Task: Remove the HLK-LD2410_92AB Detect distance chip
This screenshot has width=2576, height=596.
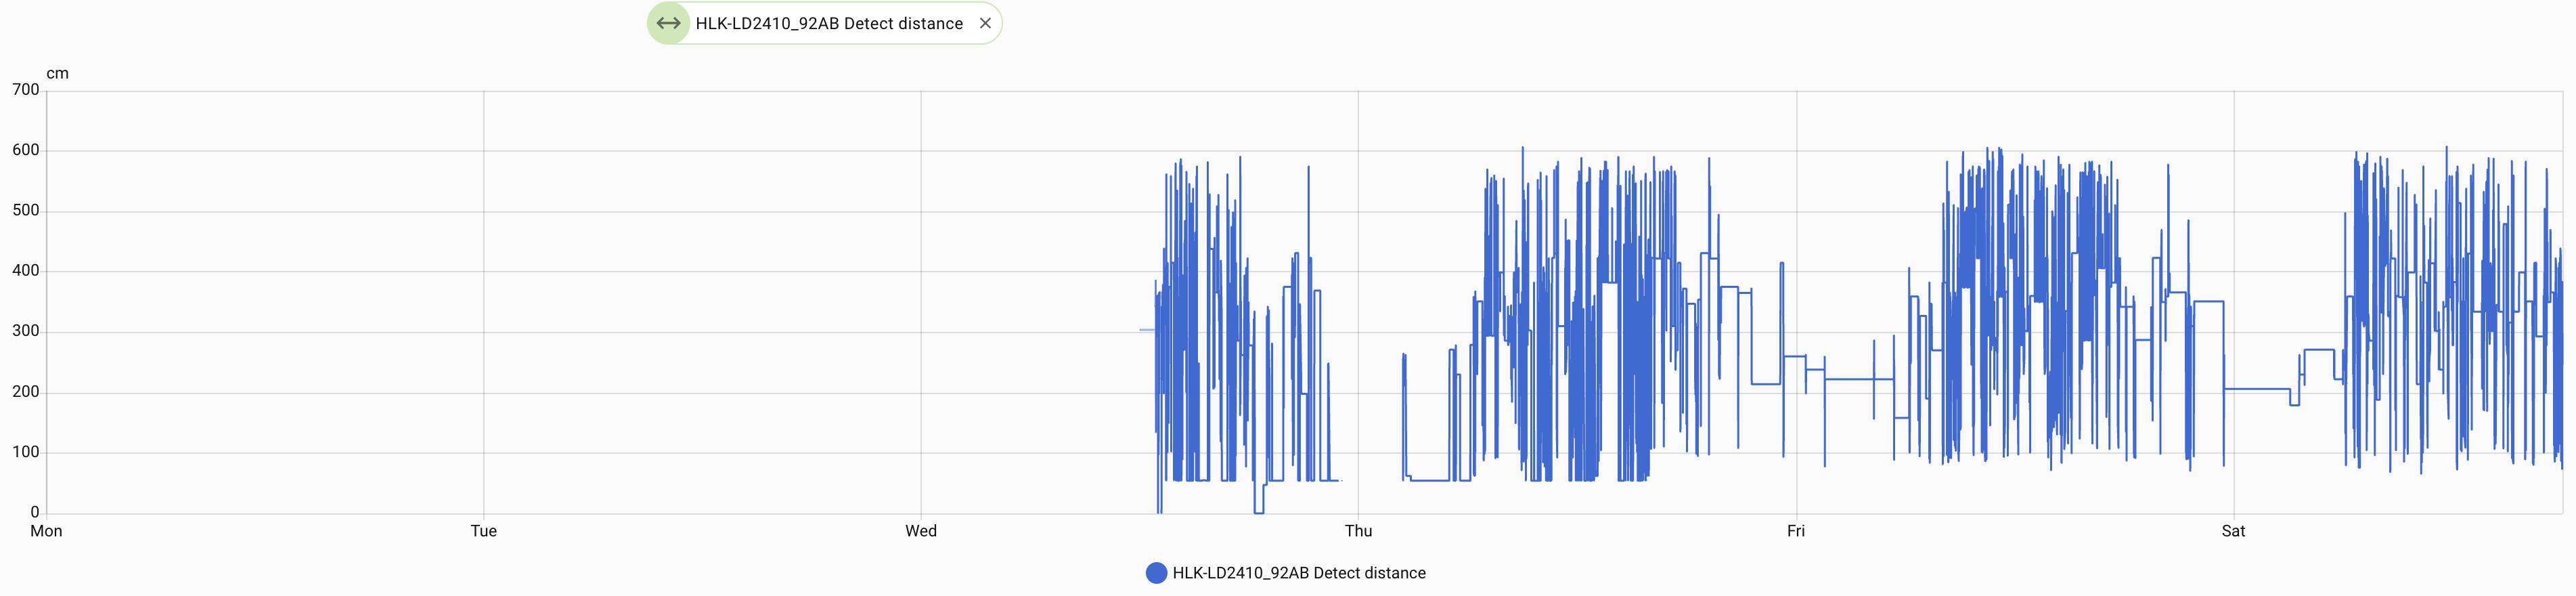Action: point(985,23)
